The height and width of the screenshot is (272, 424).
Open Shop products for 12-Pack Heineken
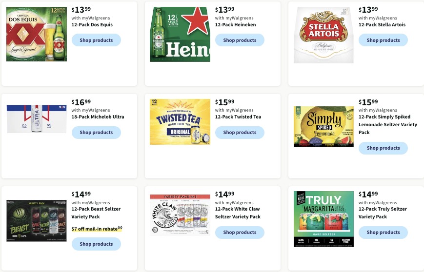(240, 40)
